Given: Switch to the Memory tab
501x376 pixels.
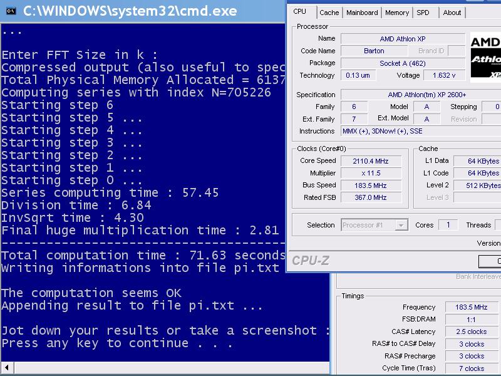Looking at the screenshot, I should (x=397, y=13).
